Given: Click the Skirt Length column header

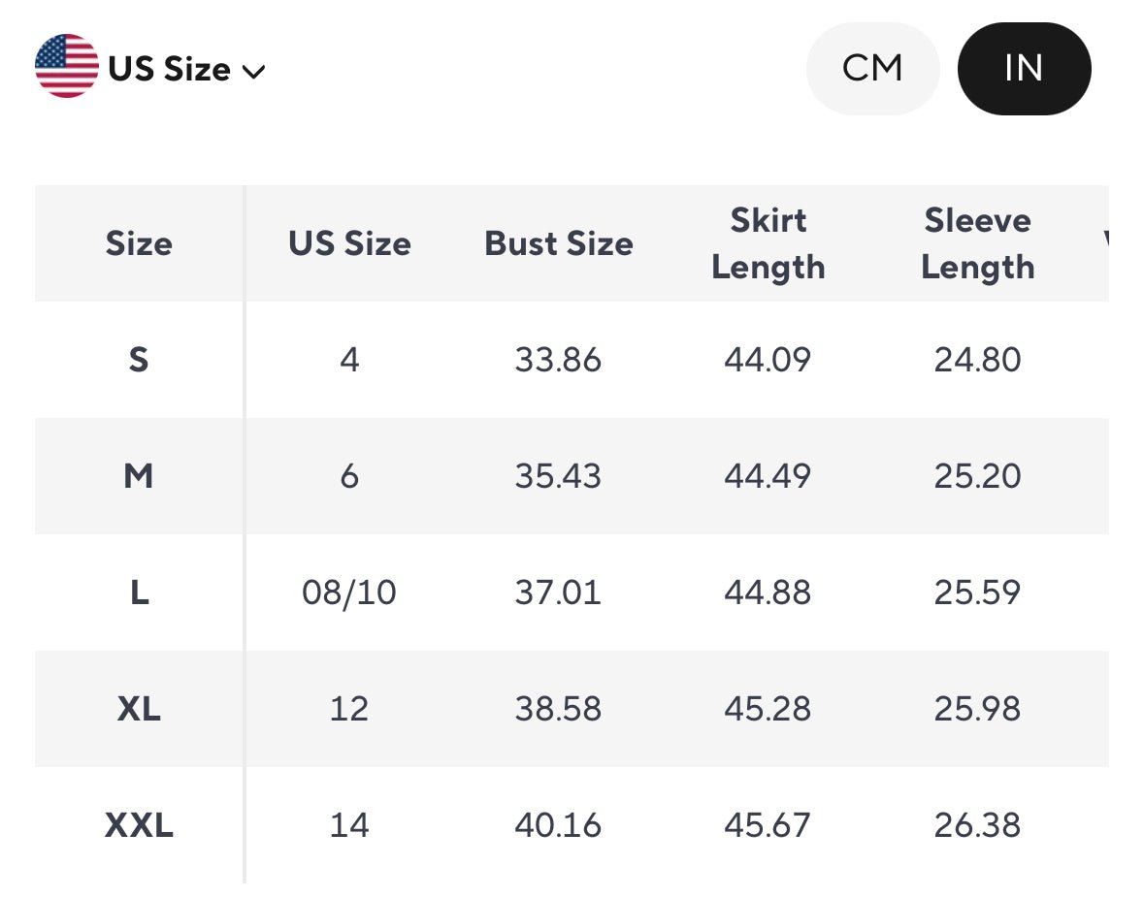Looking at the screenshot, I should (x=768, y=243).
